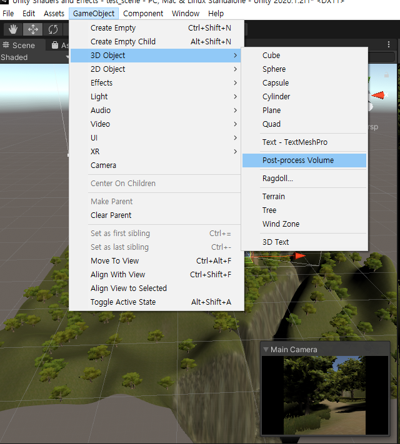Choose Create Empty Child
This screenshot has width=400, height=444.
coord(156,42)
